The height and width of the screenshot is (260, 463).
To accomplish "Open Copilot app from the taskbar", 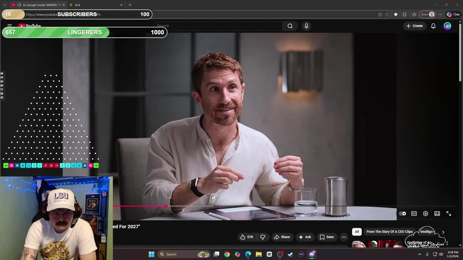I will (237, 254).
